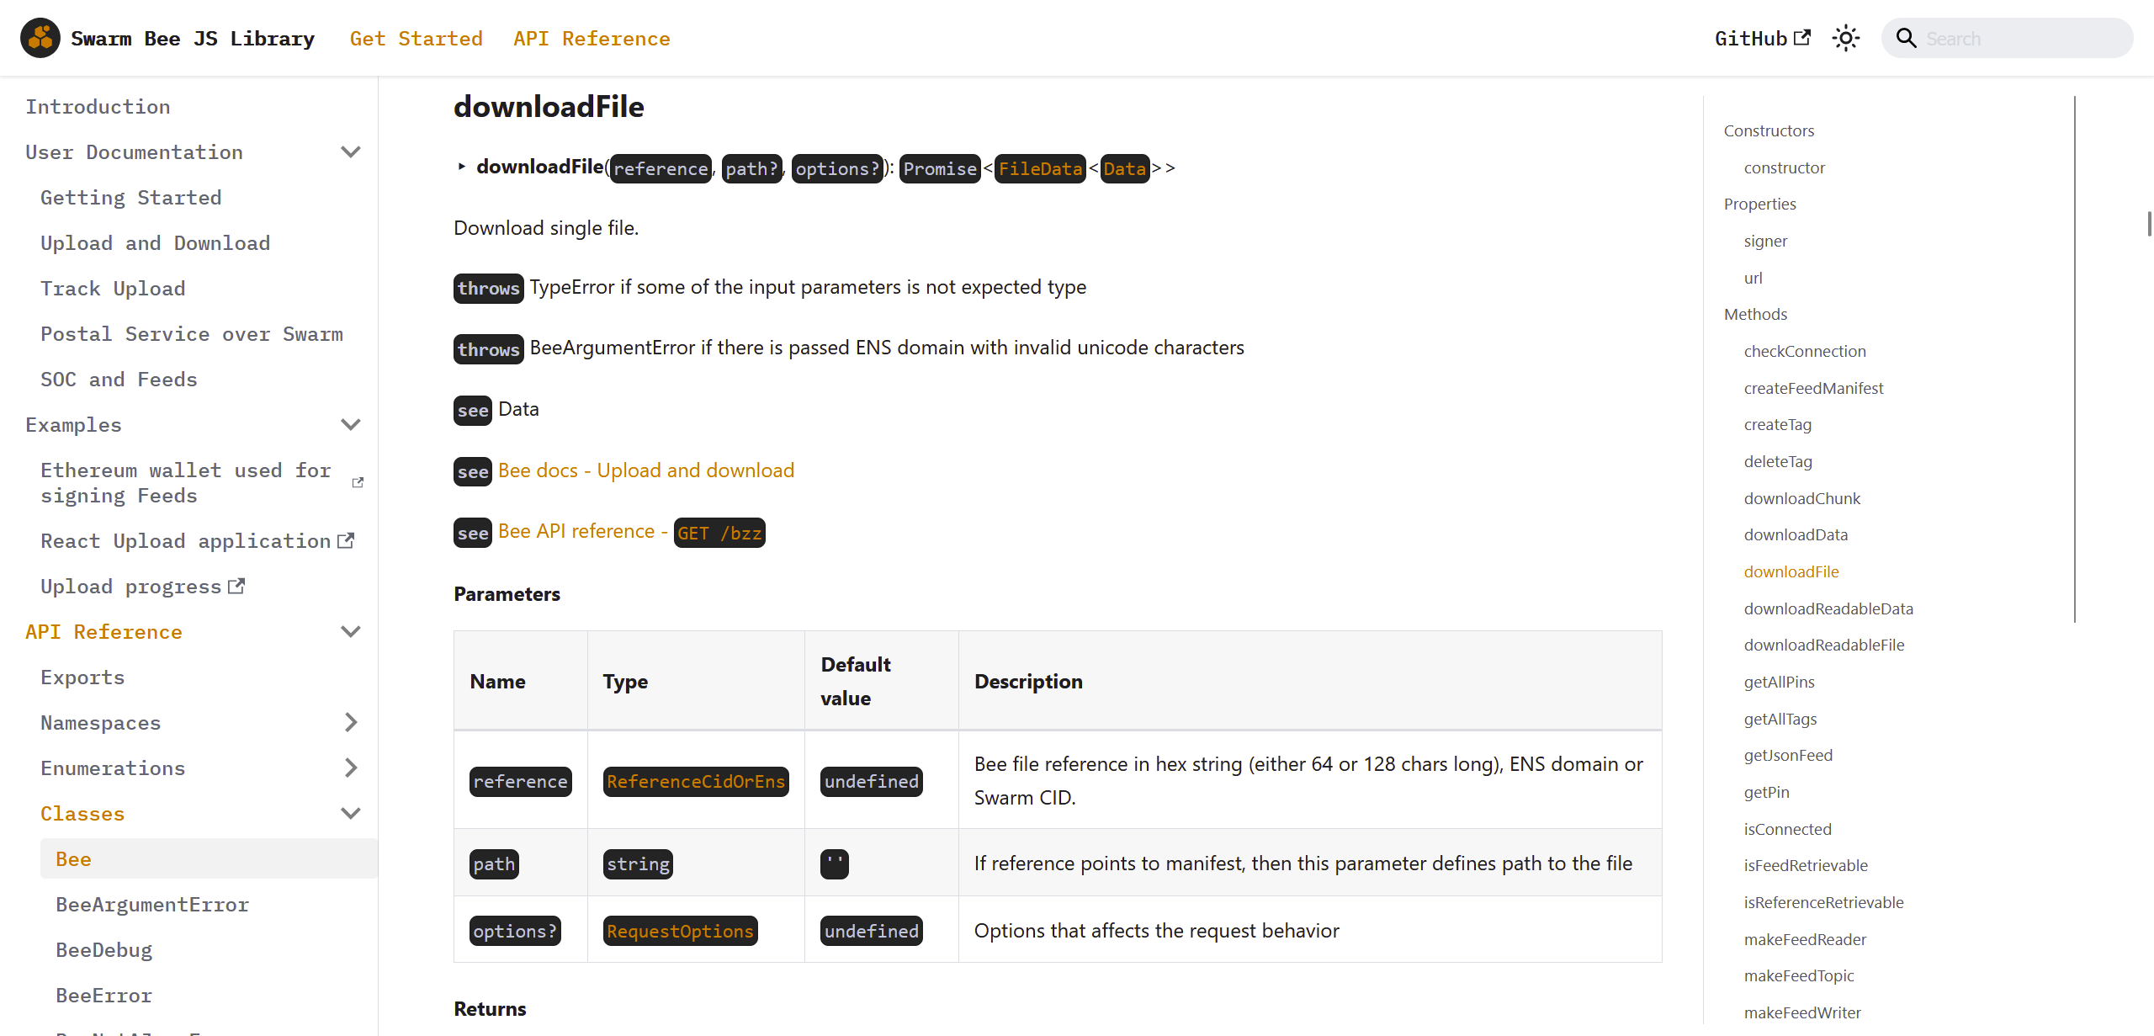Click the Swarm Bee logo icon
The image size is (2154, 1036).
[40, 38]
